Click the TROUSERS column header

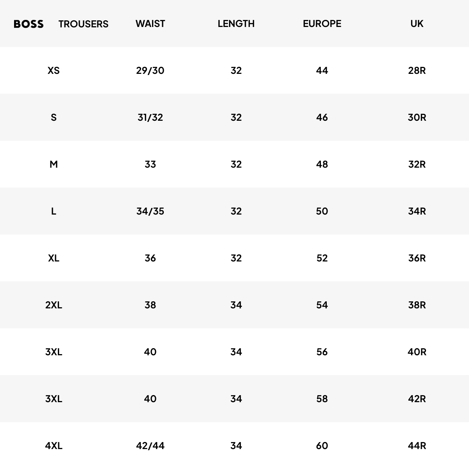(83, 24)
